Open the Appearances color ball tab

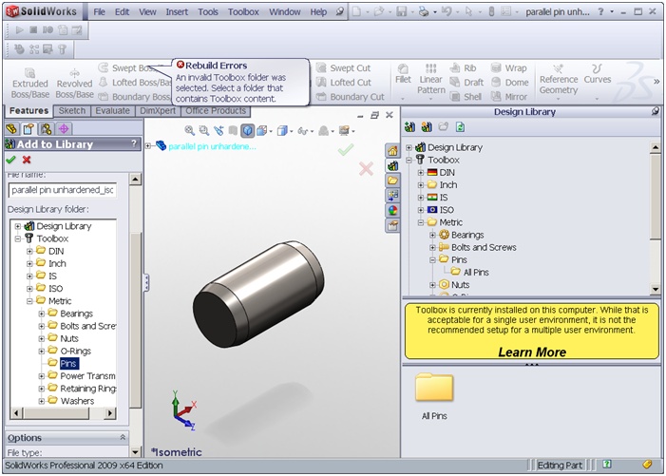[392, 210]
